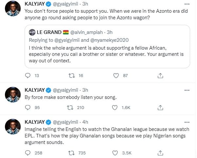
Task: Like the tweet with 3.5K likes
Action: pos(116,152)
